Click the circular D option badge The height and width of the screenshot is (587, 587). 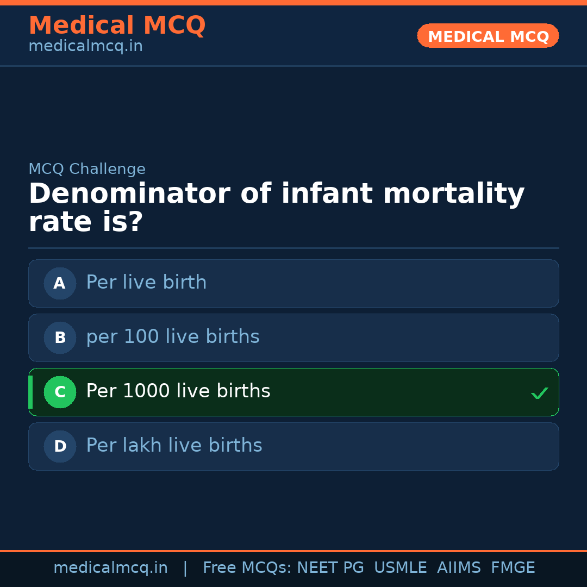click(59, 446)
